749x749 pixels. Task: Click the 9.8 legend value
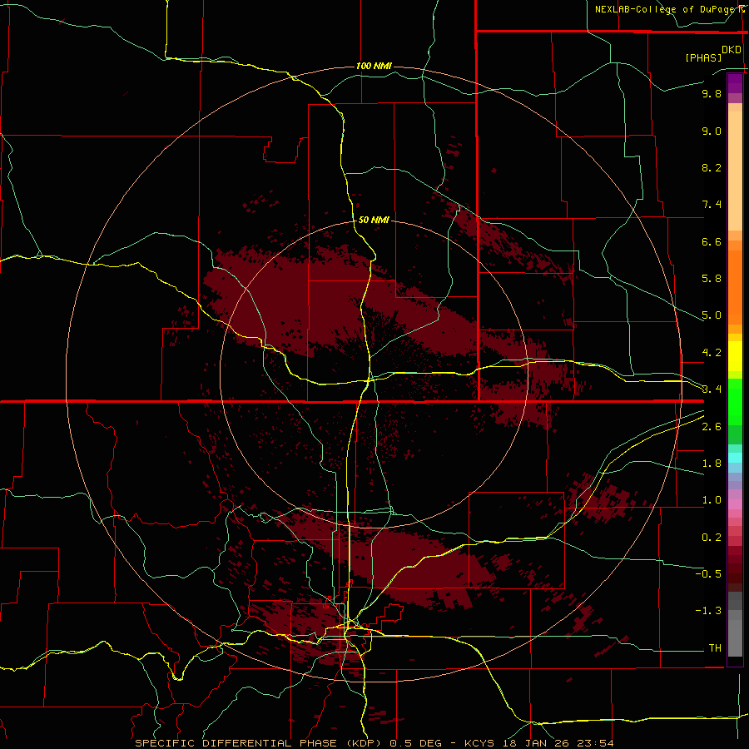click(x=712, y=93)
